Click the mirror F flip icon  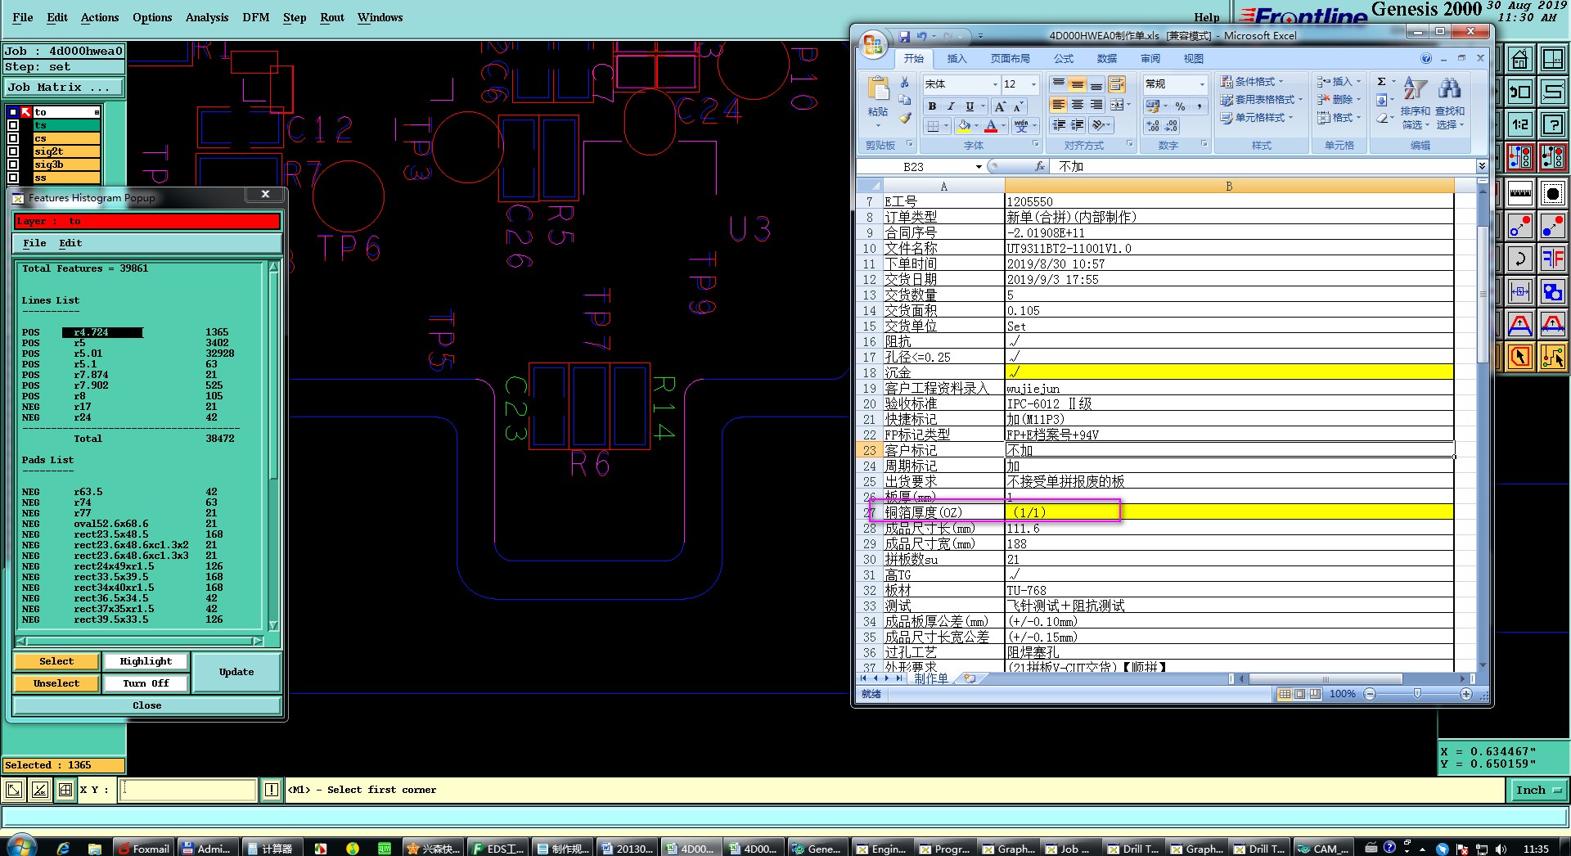[1553, 259]
